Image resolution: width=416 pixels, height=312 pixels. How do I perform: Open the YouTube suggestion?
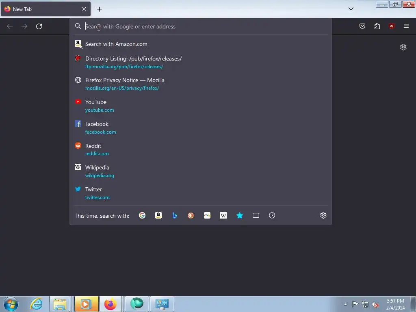201,106
